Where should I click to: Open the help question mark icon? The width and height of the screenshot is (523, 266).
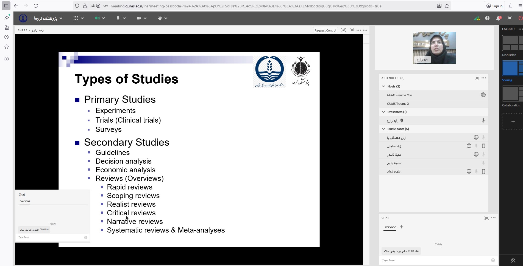coord(487,18)
